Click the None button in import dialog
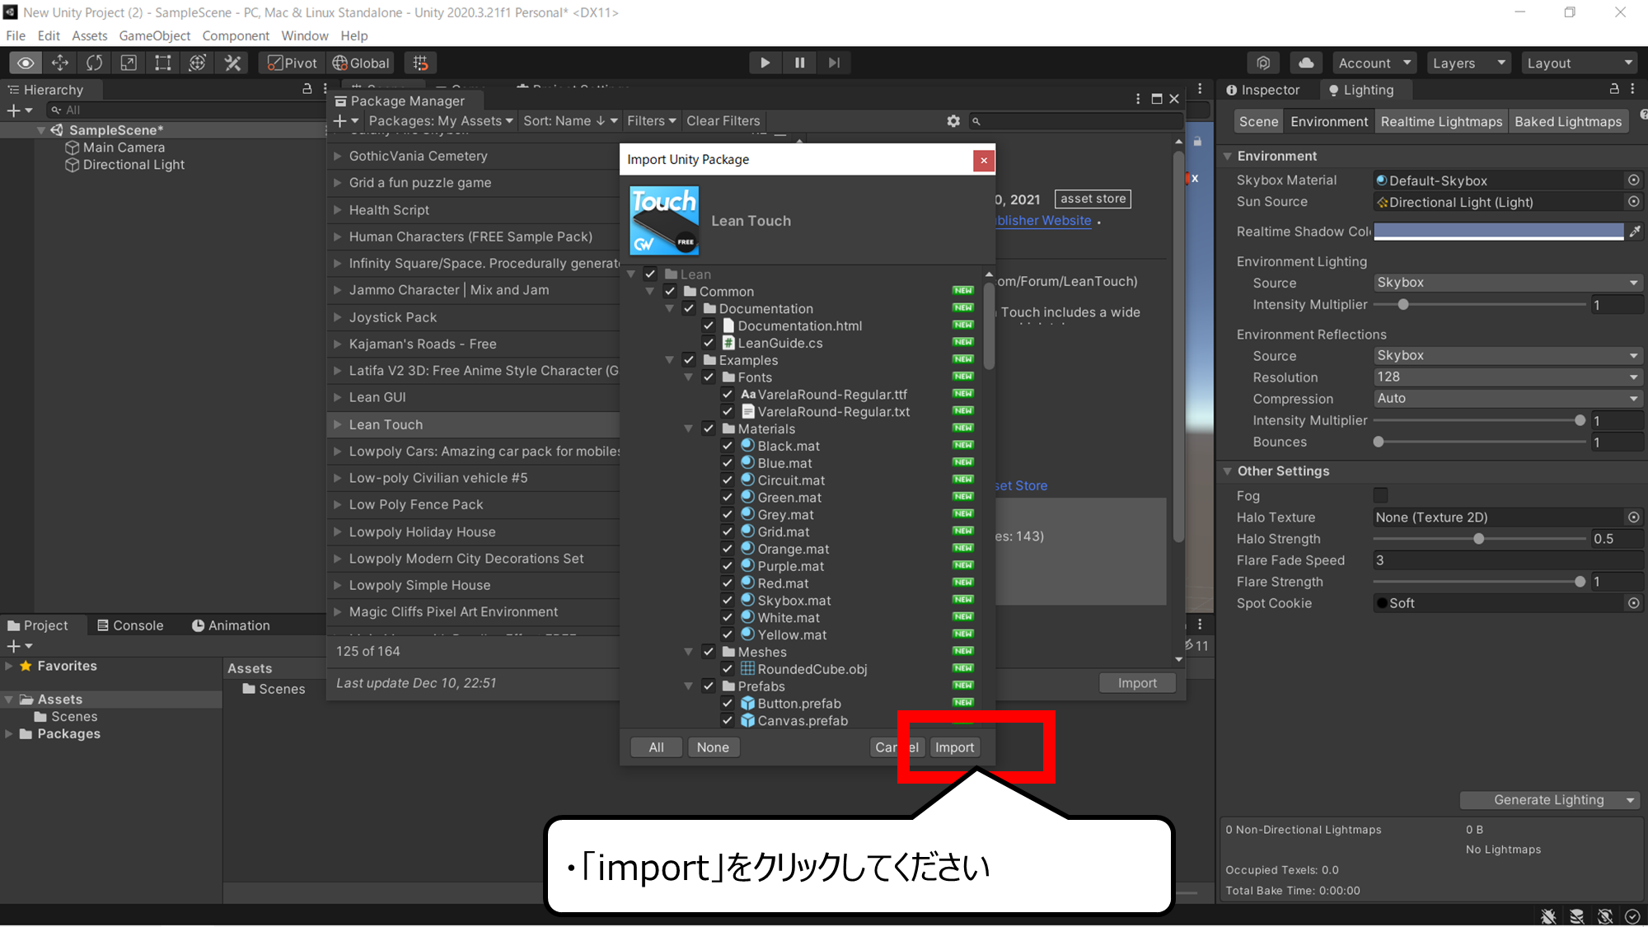This screenshot has width=1648, height=927. pos(713,747)
